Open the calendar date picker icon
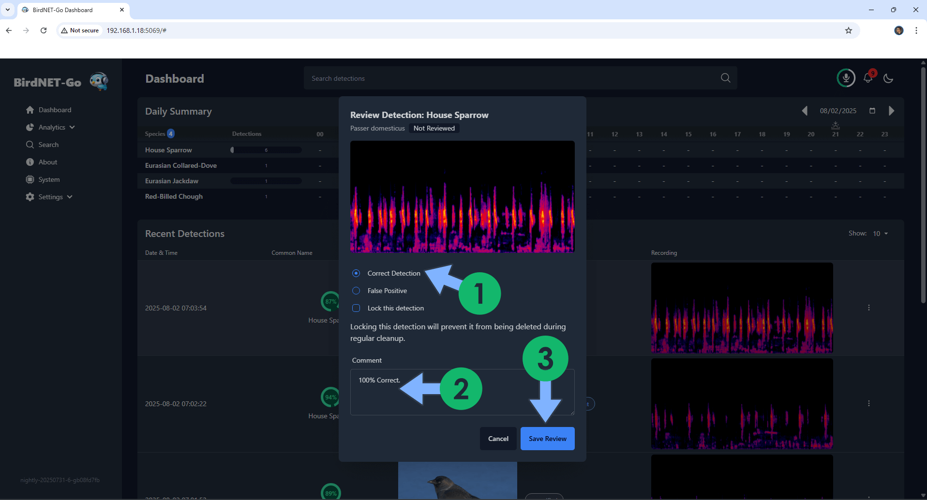 [x=872, y=111]
